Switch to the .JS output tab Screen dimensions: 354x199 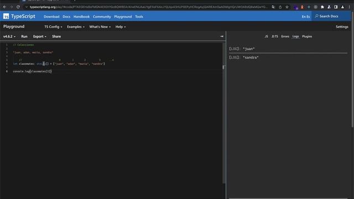266,36
